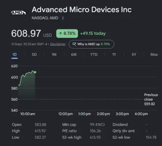Click the Previous close 559.82 label
Screen dimensions: 162x146
click(x=151, y=99)
